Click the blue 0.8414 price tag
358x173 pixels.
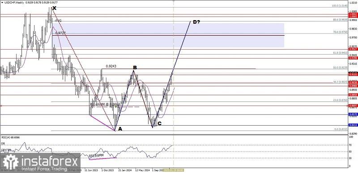353,125
